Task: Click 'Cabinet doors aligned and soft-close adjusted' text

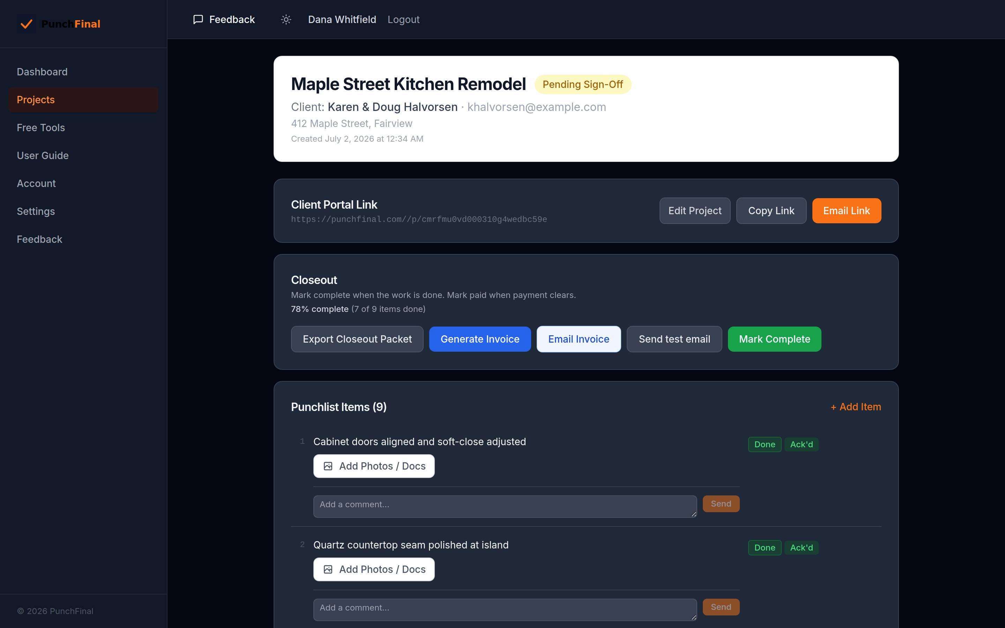Action: click(x=419, y=441)
